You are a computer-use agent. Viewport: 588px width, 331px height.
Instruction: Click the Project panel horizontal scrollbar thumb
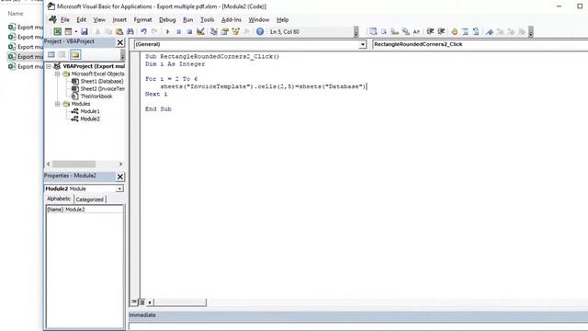pos(73,164)
